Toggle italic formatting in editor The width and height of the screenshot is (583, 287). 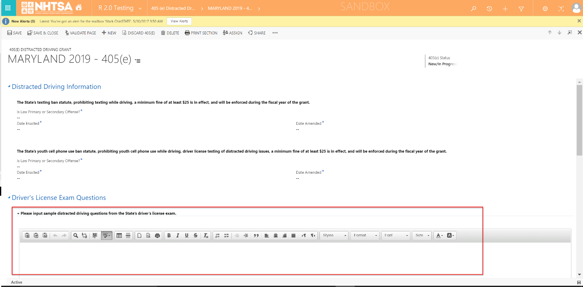178,236
